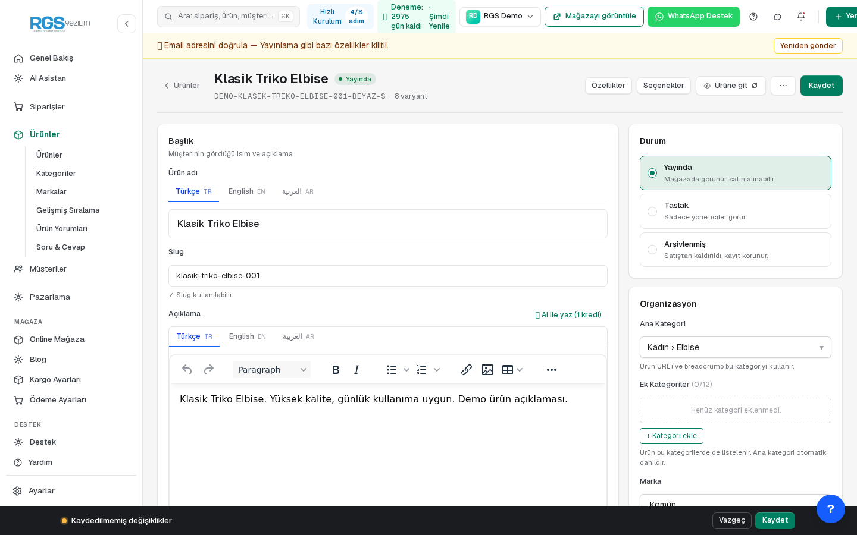Image resolution: width=857 pixels, height=535 pixels.
Task: Click the Slug input field
Action: (x=388, y=276)
